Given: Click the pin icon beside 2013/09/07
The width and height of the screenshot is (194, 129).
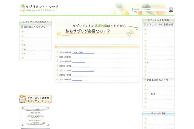Looking at the screenshot, I should tap(57, 79).
